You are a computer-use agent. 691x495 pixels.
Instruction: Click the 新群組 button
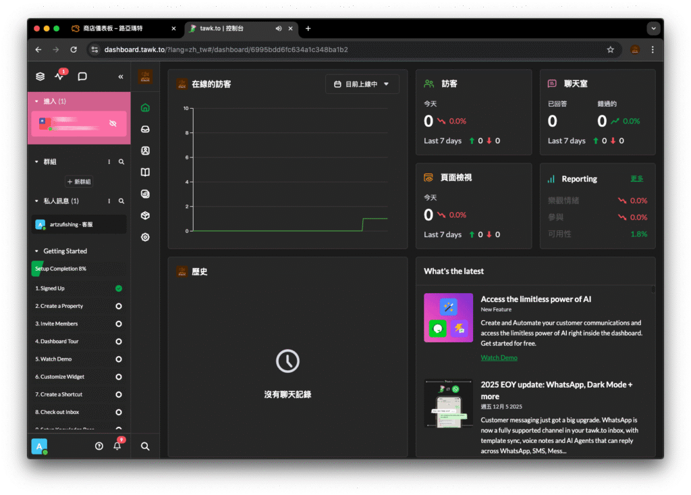coord(79,182)
